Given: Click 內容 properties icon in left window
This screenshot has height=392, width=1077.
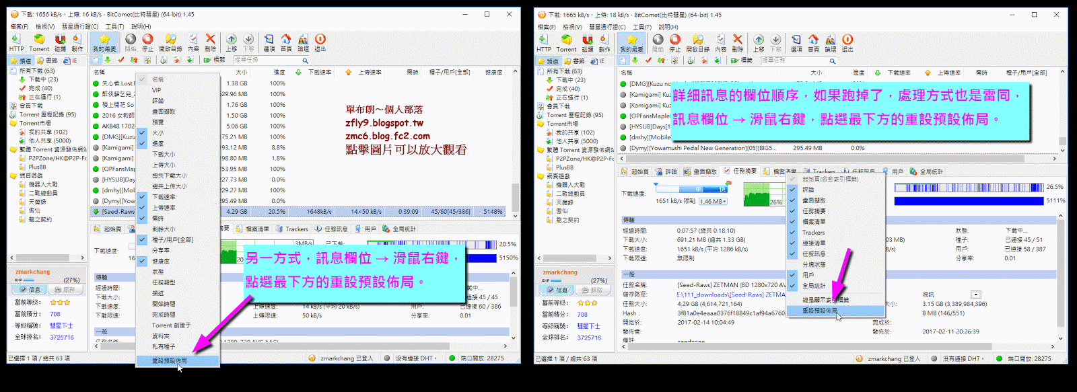Looking at the screenshot, I should [x=193, y=42].
